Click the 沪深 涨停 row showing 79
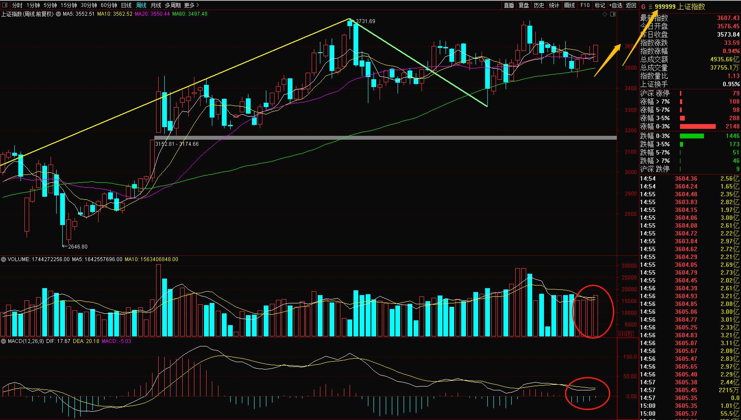The image size is (741, 420). 690,93
